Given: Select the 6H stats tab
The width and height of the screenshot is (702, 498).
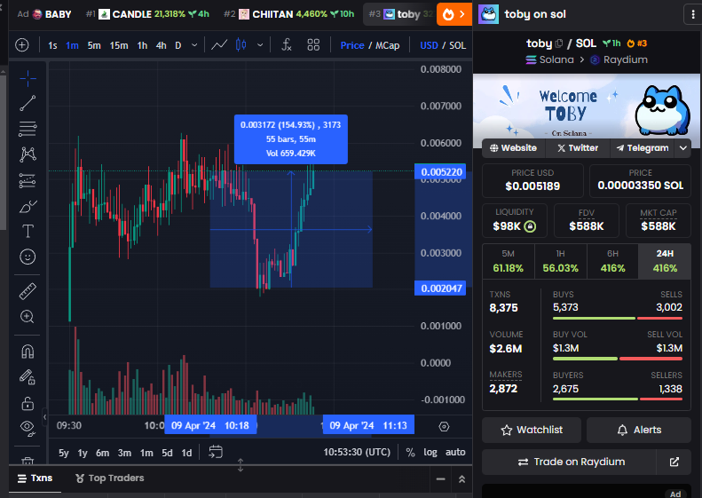Looking at the screenshot, I should pos(613,262).
